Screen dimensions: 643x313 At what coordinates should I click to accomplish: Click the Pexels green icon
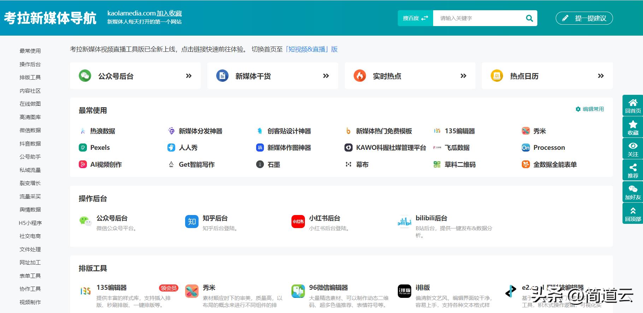[83, 148]
